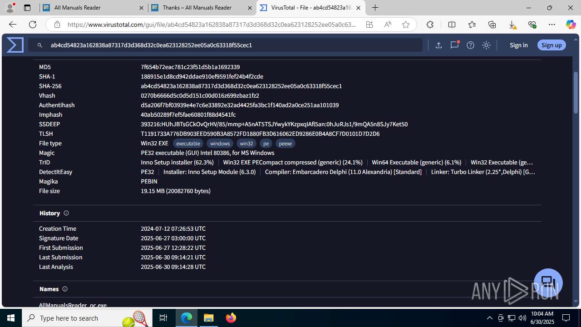
Task: Click the pe tag chip
Action: click(x=266, y=144)
